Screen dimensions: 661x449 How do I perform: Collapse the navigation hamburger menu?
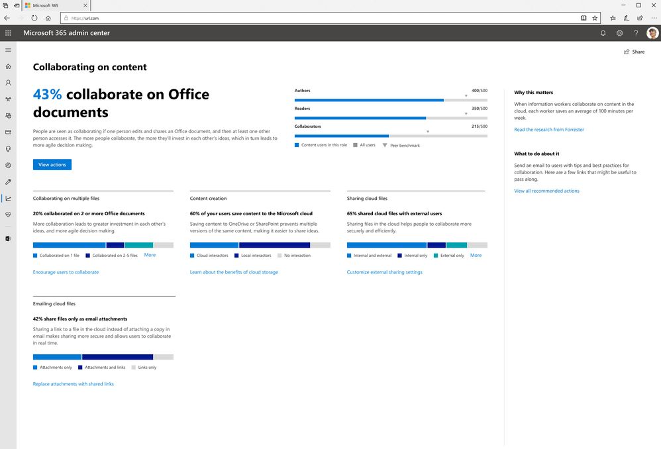[8, 50]
